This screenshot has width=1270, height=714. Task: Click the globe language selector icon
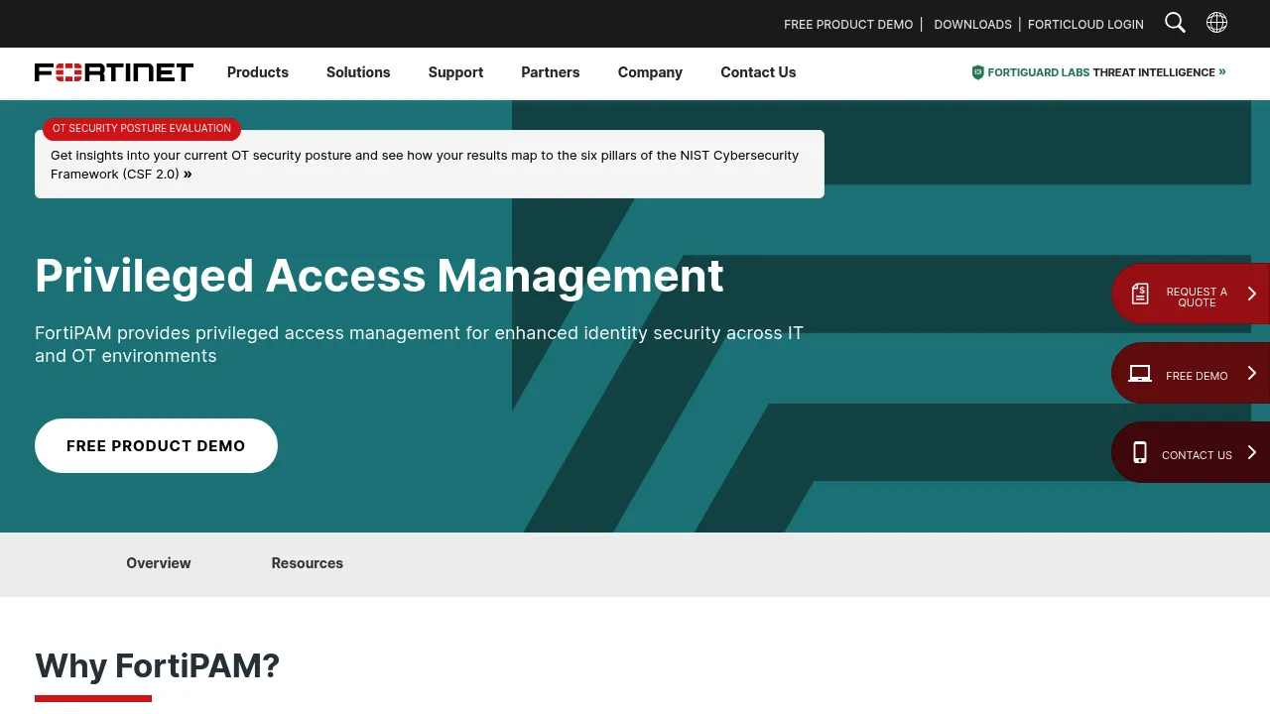[x=1216, y=23]
